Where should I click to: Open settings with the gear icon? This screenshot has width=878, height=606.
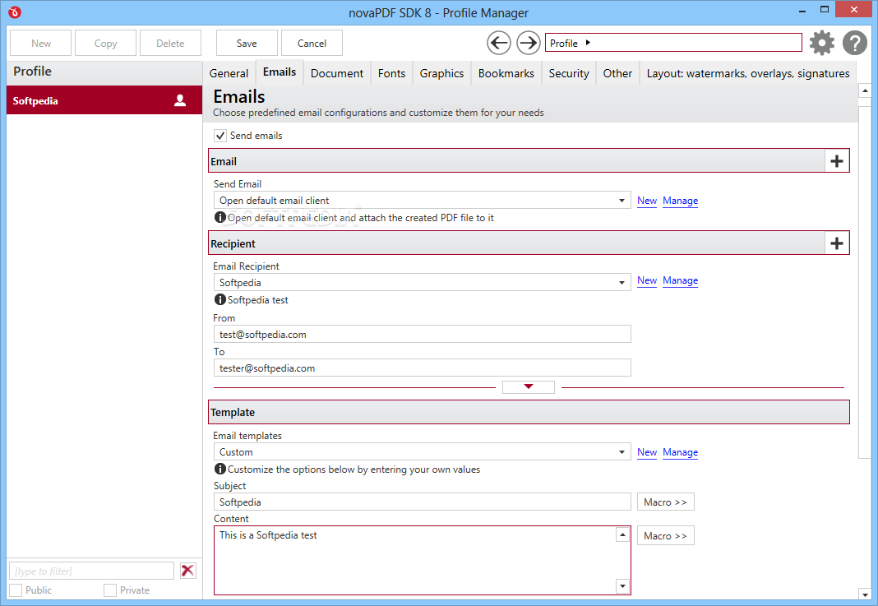821,43
